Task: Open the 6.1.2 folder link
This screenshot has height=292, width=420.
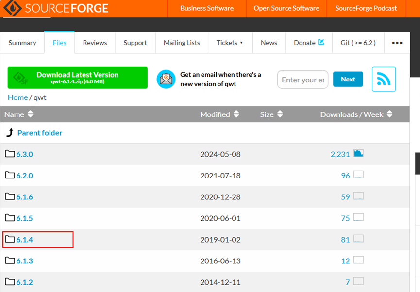Action: coord(25,282)
